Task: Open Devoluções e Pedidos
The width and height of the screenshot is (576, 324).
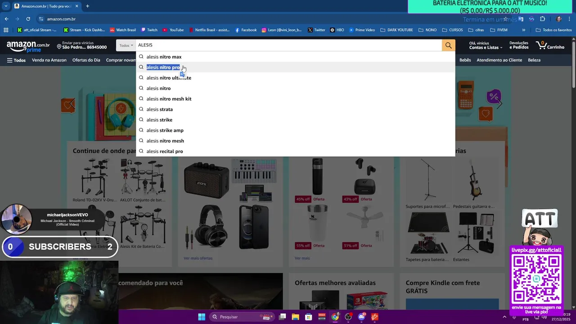Action: 519,45
